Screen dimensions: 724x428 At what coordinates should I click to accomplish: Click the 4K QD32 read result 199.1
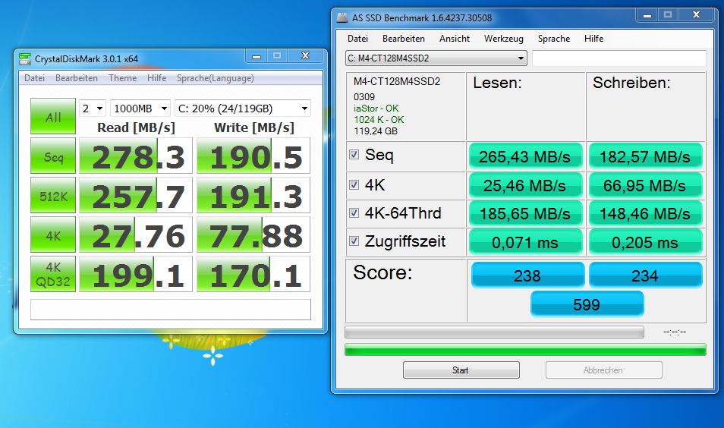click(x=136, y=274)
